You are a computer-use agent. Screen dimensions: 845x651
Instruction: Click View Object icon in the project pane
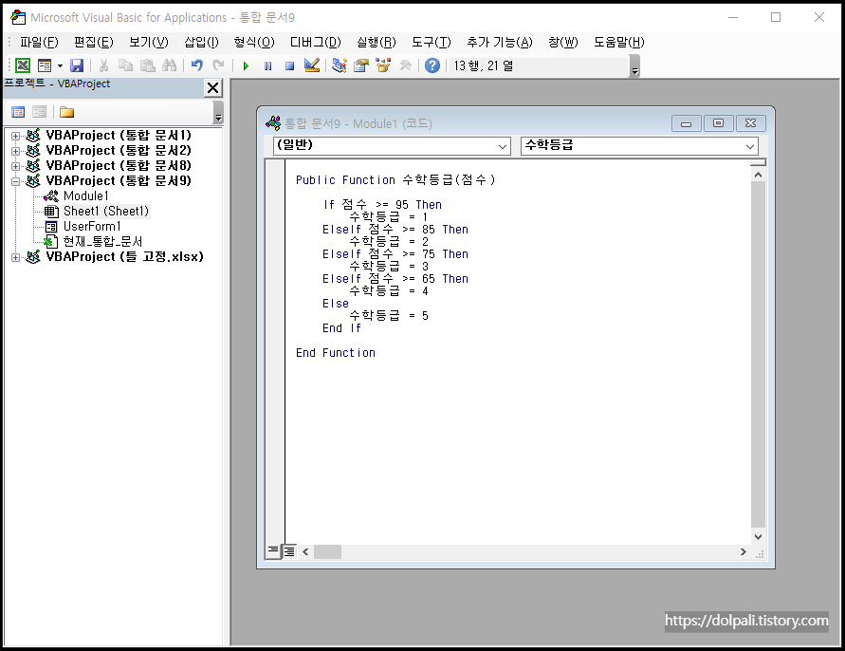39,112
